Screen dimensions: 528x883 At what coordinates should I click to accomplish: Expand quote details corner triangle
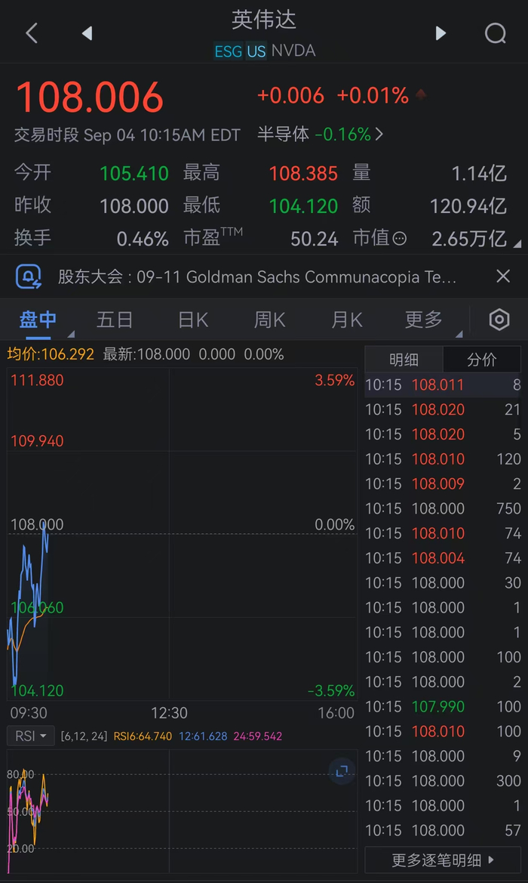pyautogui.click(x=517, y=244)
